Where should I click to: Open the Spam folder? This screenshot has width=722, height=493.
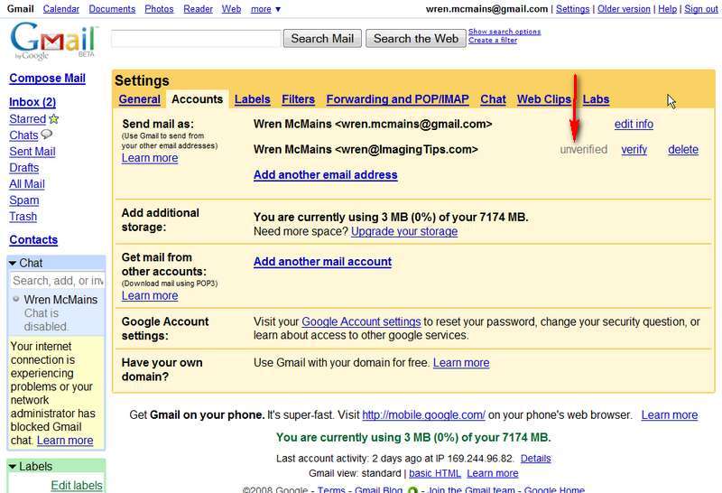tap(24, 200)
